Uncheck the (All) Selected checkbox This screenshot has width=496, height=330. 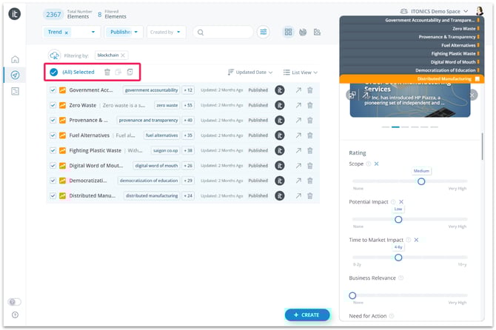(x=53, y=72)
